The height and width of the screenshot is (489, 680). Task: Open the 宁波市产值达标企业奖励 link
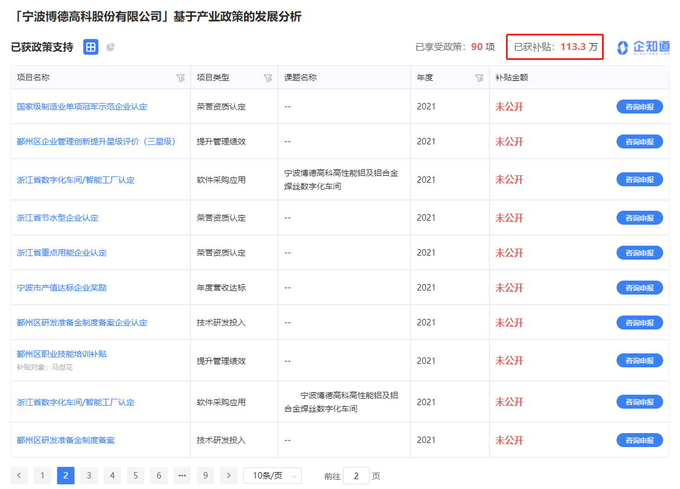tap(62, 288)
